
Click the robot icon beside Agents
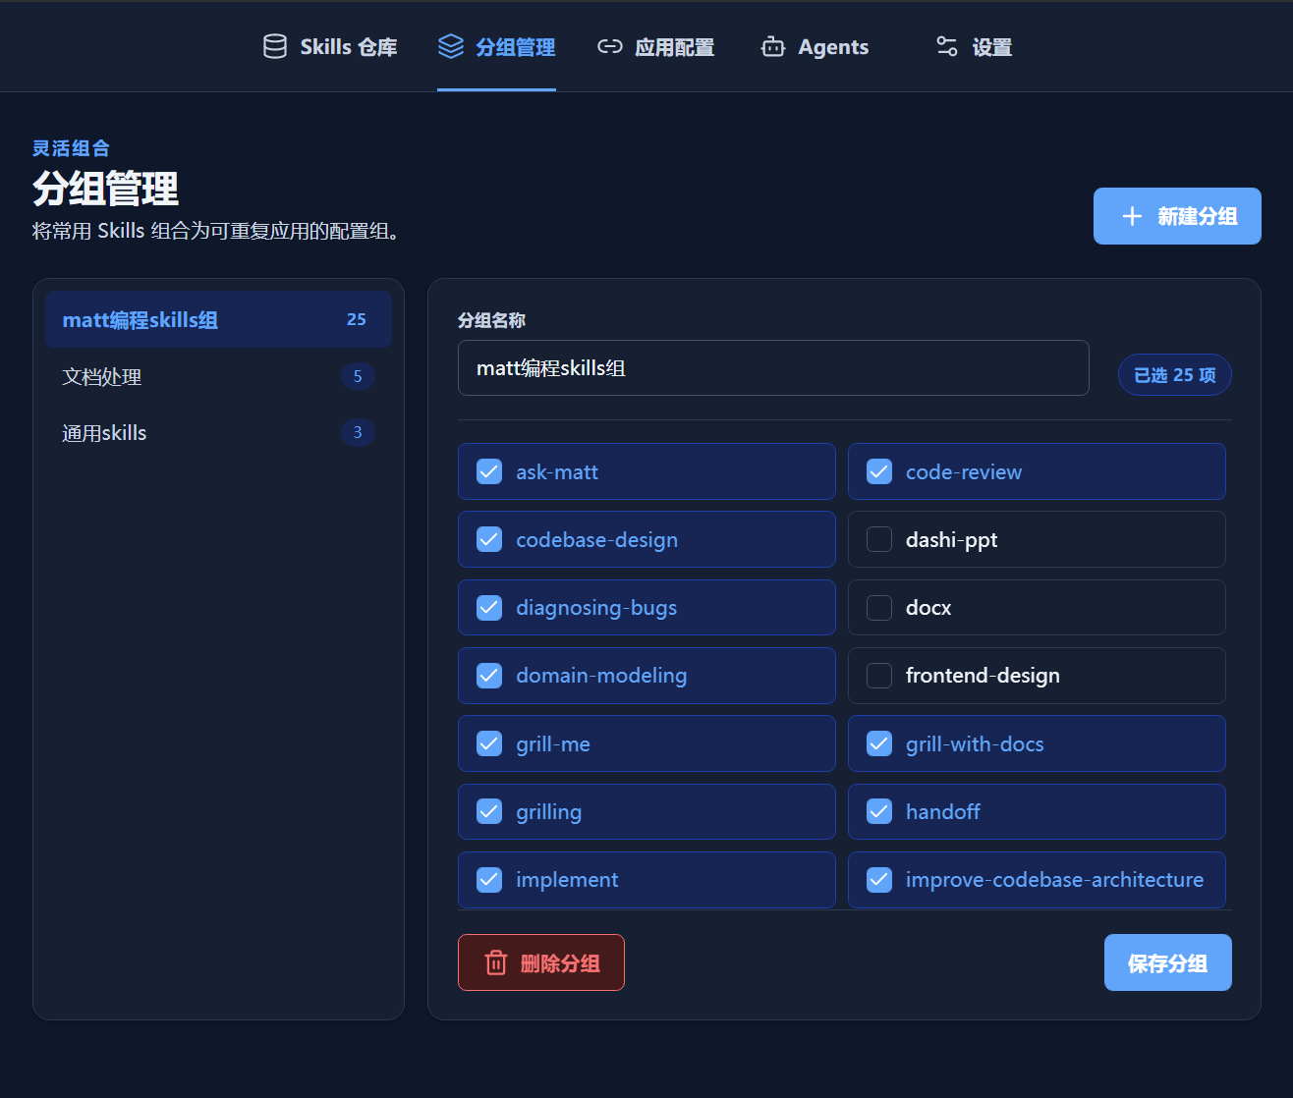click(x=773, y=46)
